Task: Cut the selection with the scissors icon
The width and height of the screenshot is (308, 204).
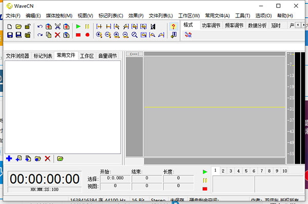Action: coord(57,27)
